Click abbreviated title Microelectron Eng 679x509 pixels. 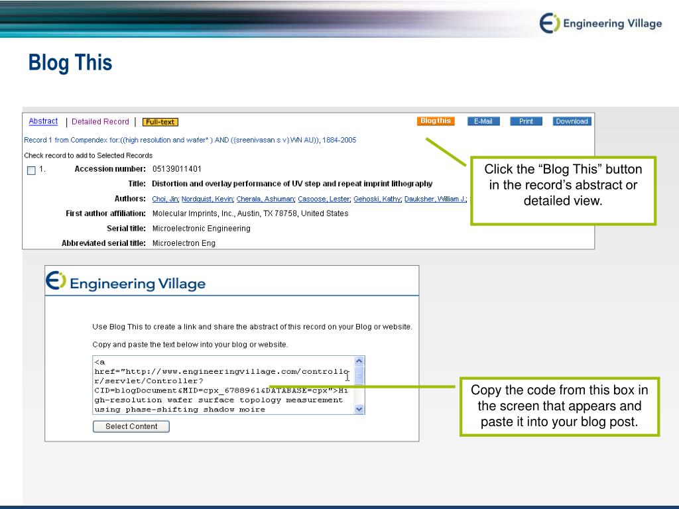pyautogui.click(x=184, y=243)
